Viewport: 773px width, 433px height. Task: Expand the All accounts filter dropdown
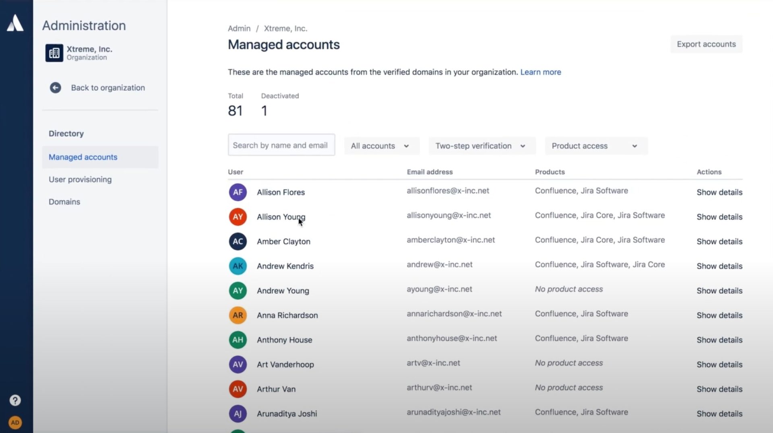(x=382, y=146)
